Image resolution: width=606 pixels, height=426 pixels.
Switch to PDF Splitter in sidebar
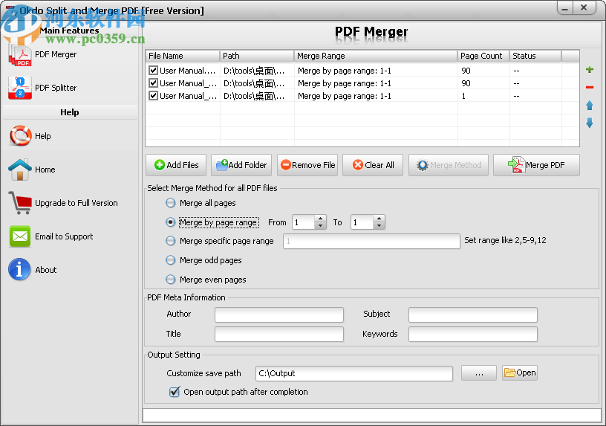pyautogui.click(x=42, y=88)
